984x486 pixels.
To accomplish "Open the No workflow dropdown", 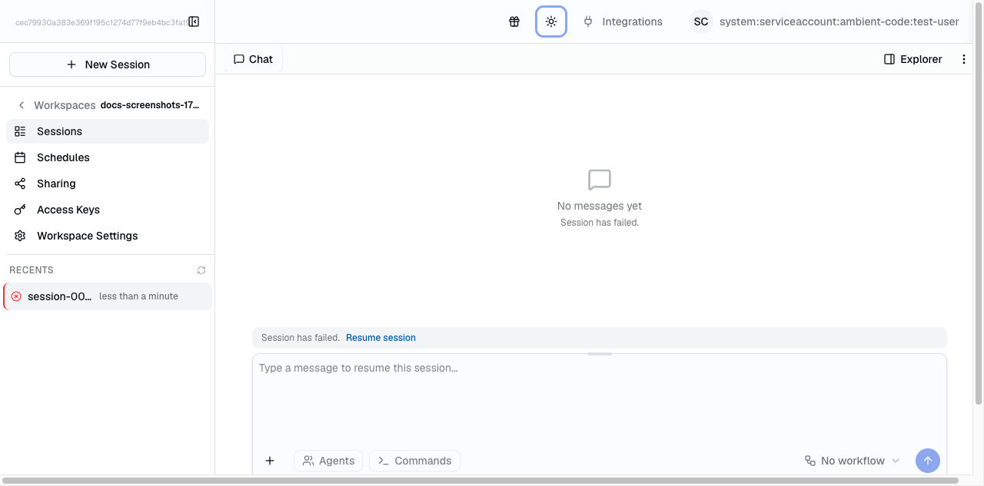I will pos(852,460).
